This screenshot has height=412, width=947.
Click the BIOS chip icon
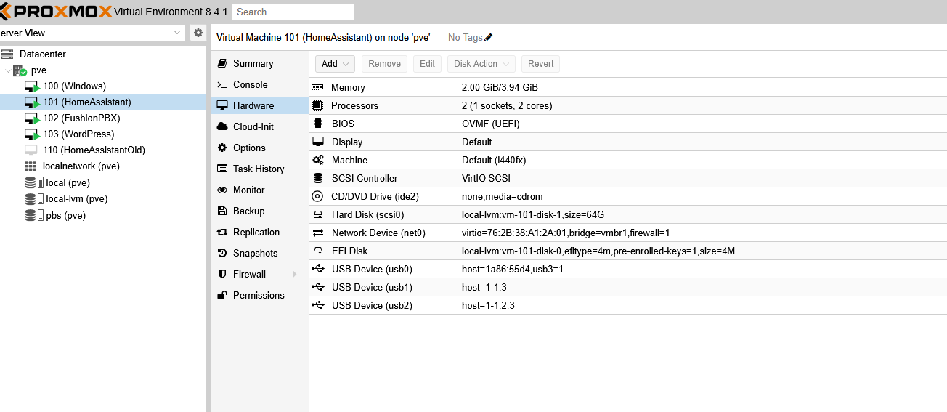pyautogui.click(x=317, y=124)
